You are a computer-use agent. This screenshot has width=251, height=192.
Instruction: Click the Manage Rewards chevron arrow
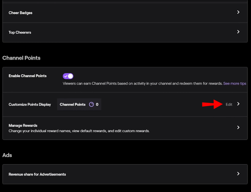[238, 127]
